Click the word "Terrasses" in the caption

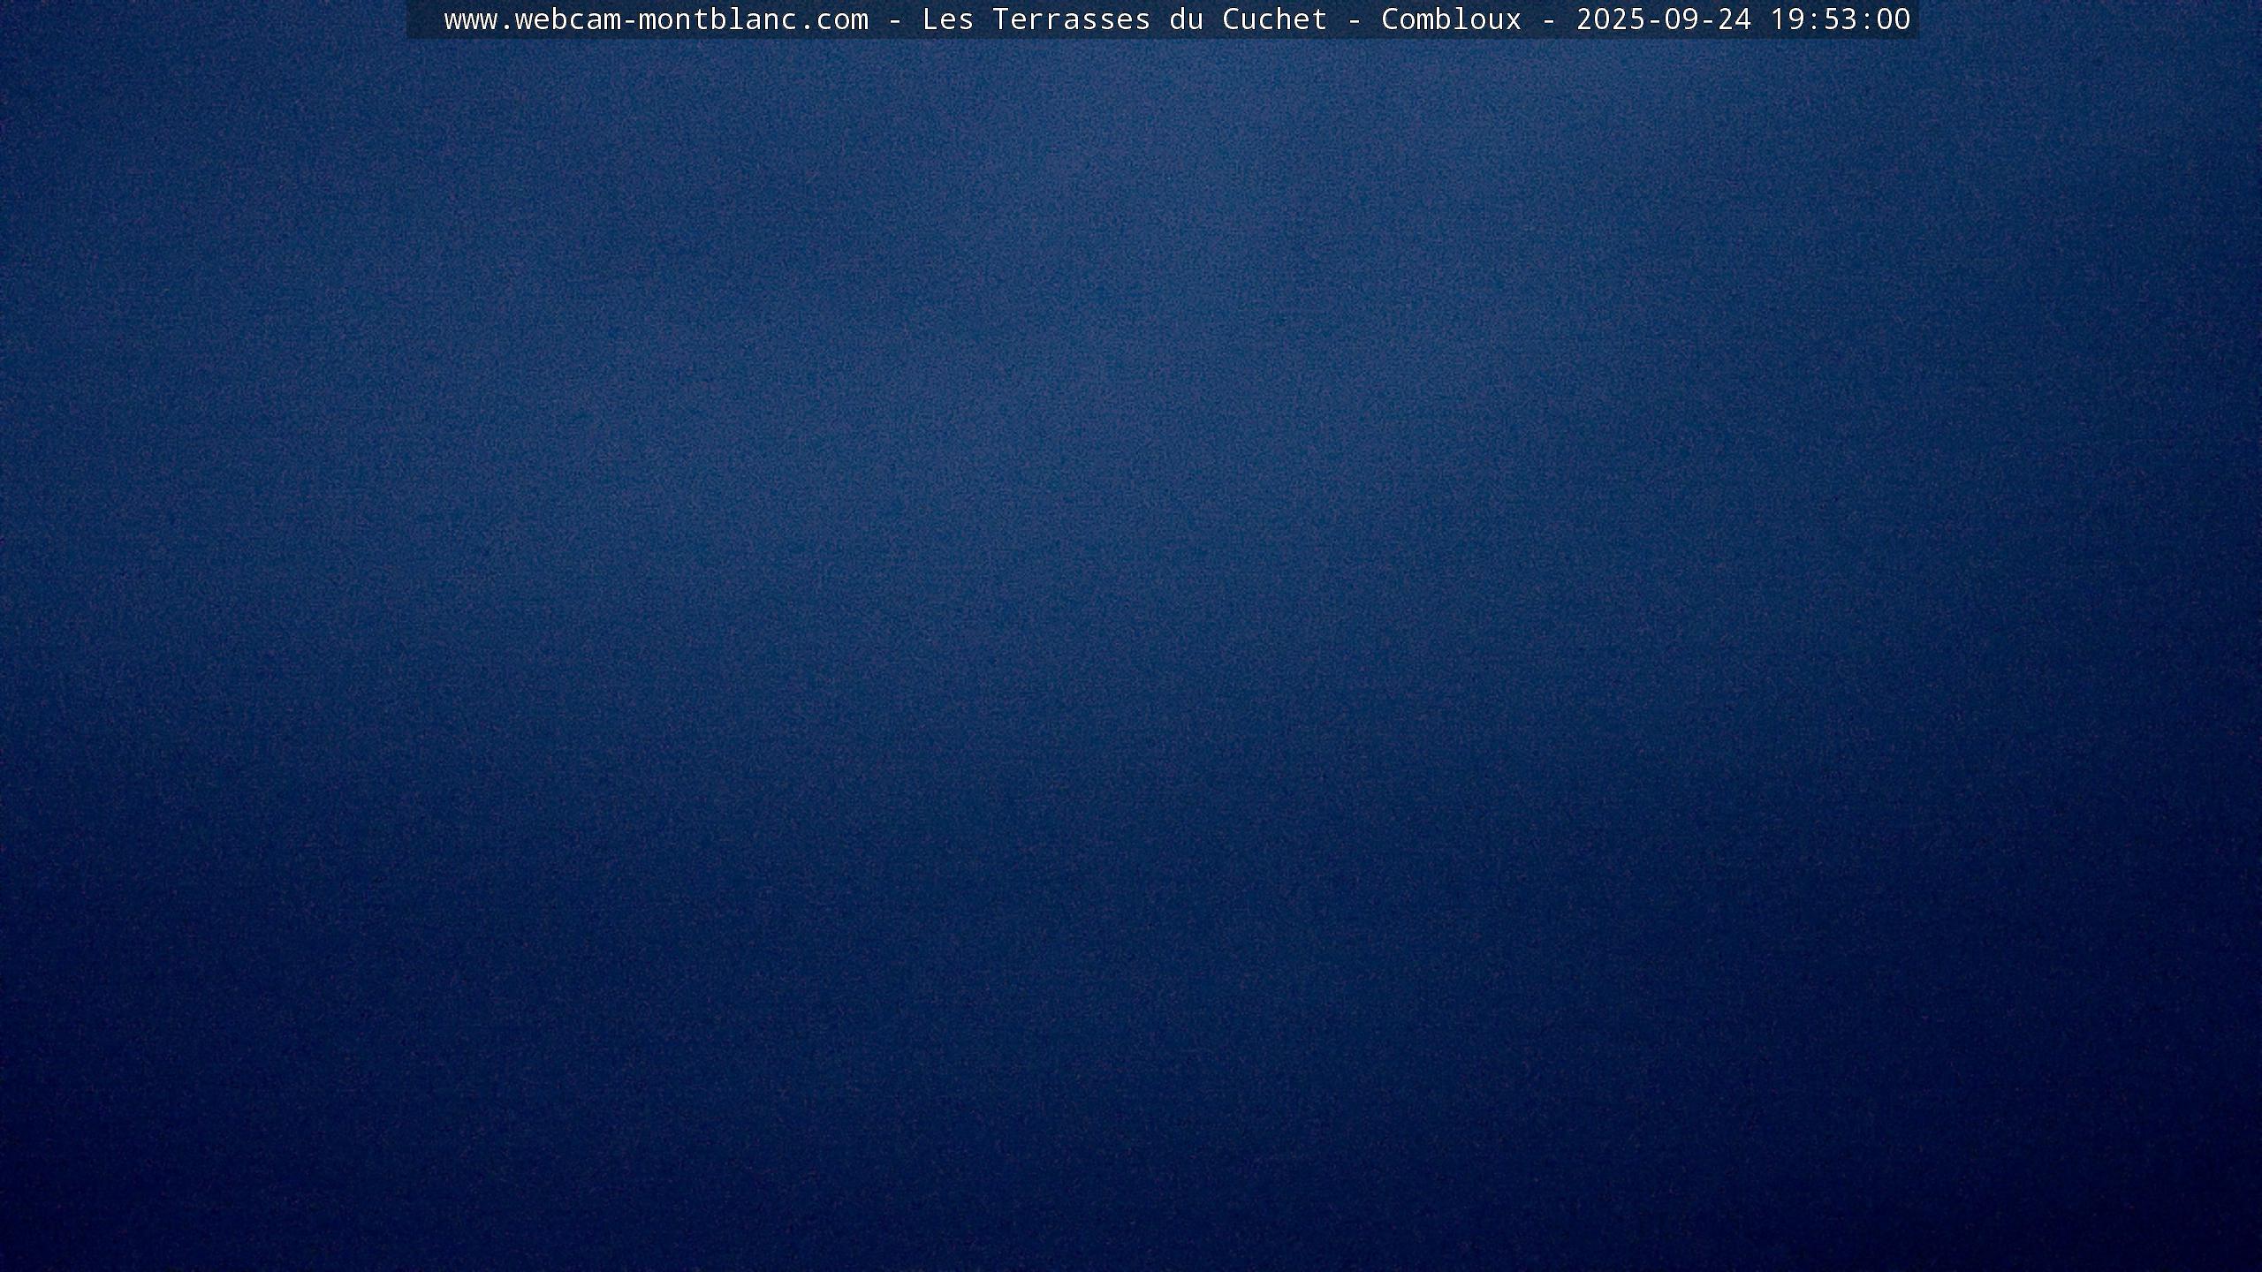click(x=1071, y=19)
